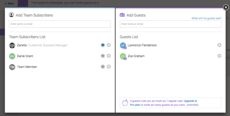230x116 pixels.
Task: Toggle owner crown for Team Member
Action: [103, 67]
